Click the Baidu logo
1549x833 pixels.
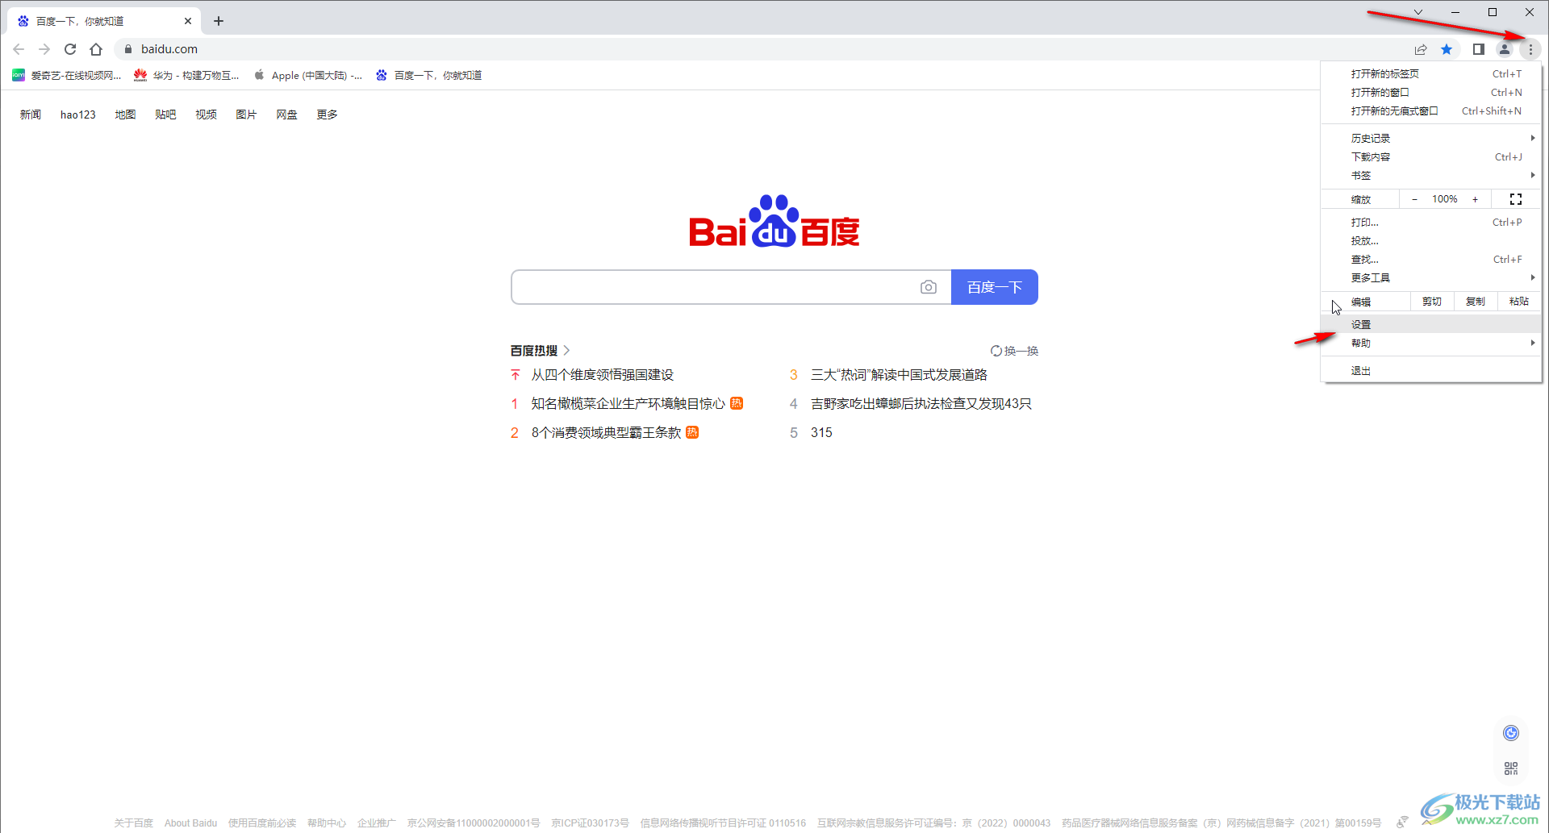774,221
